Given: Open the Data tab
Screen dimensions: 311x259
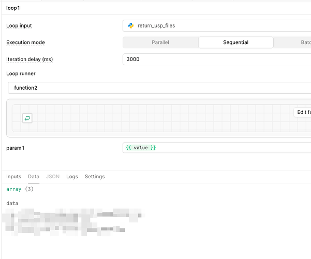Looking at the screenshot, I should click(33, 177).
